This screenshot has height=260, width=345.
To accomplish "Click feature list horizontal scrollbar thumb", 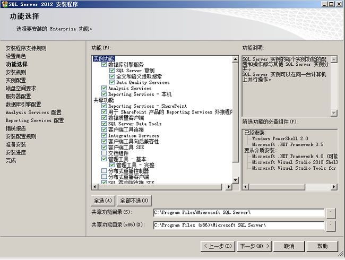I will (160, 187).
